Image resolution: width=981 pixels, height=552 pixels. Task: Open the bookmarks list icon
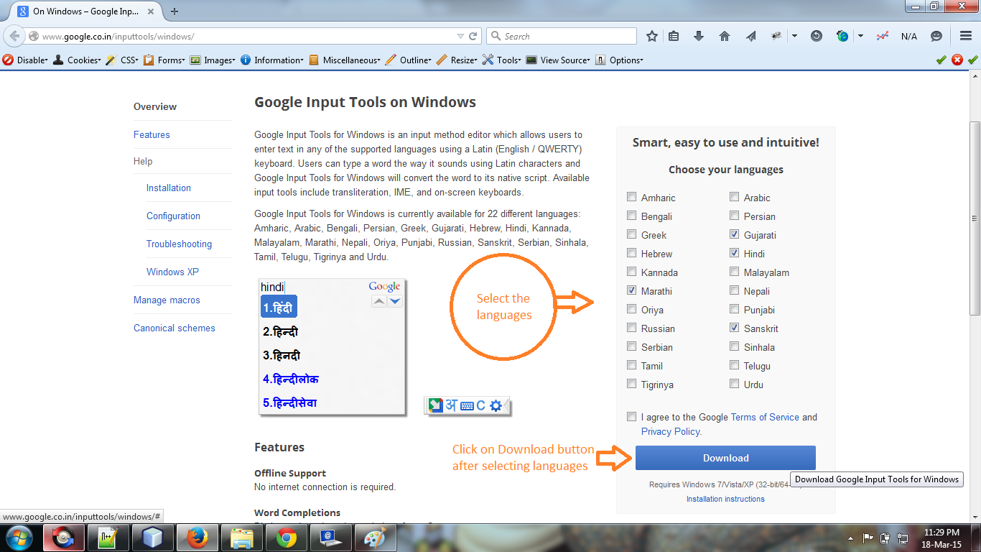click(674, 36)
